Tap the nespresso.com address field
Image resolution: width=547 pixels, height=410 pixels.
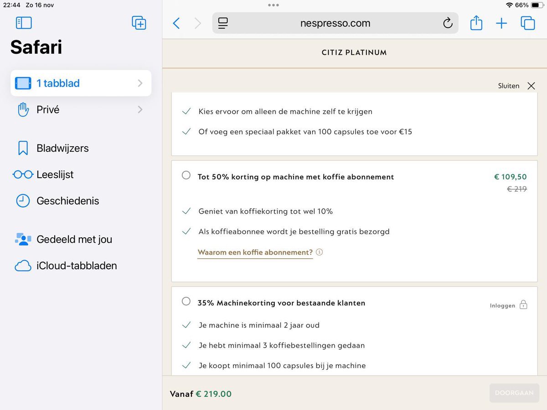(x=335, y=23)
